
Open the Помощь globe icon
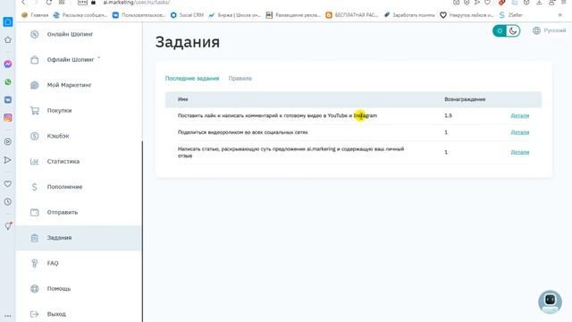tap(34, 289)
